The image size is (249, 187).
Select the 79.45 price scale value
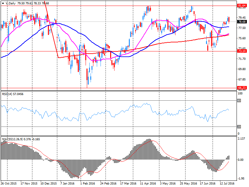point(242,17)
